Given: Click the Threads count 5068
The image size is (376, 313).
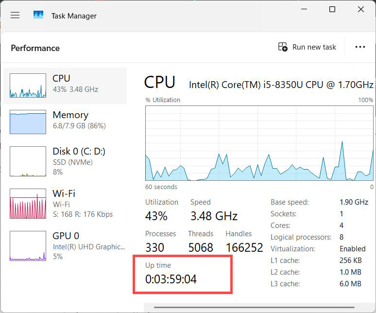Looking at the screenshot, I should tap(201, 247).
